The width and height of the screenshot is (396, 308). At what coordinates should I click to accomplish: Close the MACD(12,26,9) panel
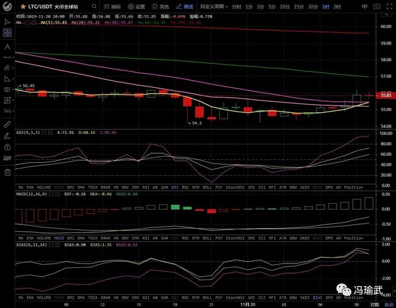[x=58, y=194]
